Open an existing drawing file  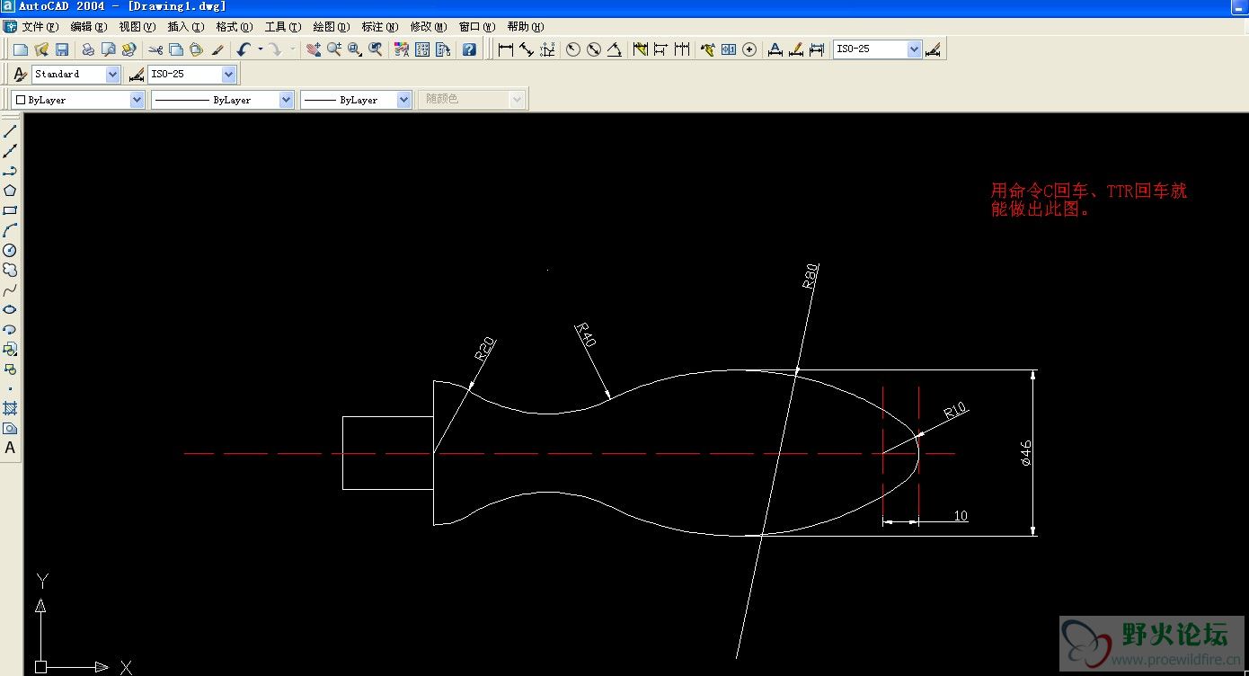click(x=40, y=49)
